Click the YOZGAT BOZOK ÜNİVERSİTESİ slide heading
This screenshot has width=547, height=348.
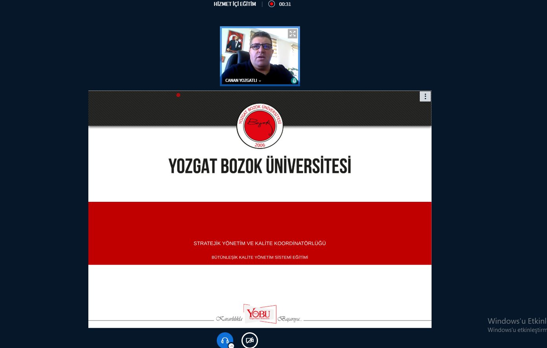(260, 166)
